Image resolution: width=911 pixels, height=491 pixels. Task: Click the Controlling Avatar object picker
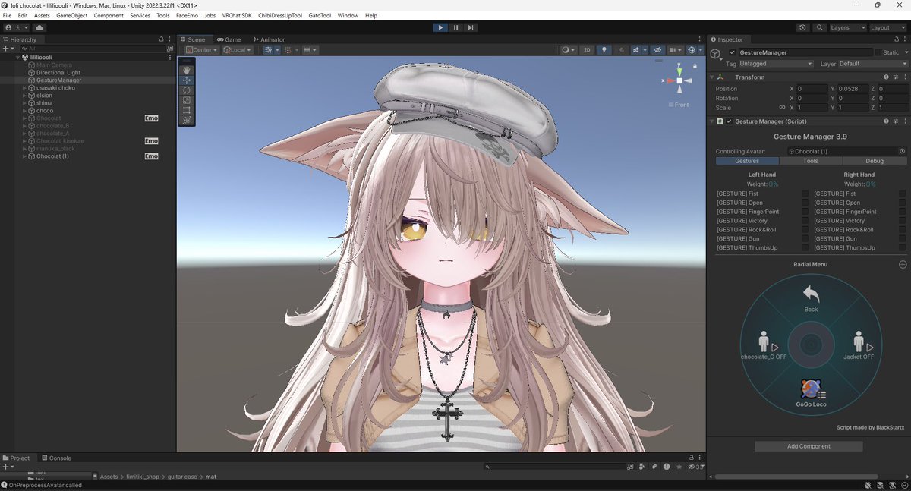[x=903, y=151]
